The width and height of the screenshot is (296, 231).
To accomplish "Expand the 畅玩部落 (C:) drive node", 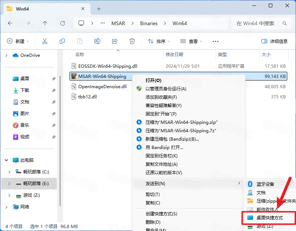I will (x=9, y=172).
